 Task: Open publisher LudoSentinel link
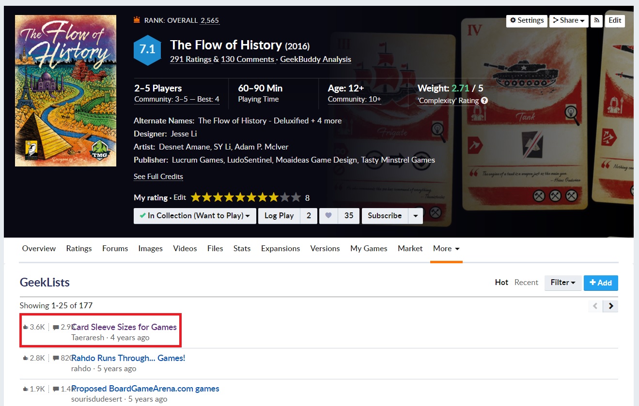click(x=249, y=160)
